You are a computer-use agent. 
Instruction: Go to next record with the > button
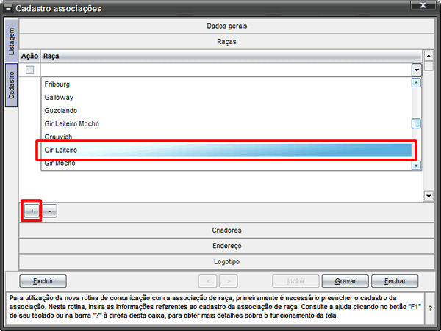coord(229,281)
